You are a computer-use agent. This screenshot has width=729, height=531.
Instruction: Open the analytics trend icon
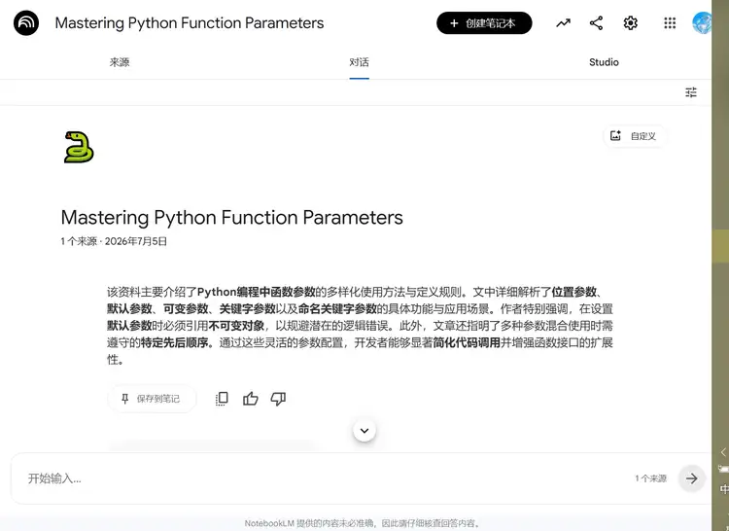pos(563,22)
